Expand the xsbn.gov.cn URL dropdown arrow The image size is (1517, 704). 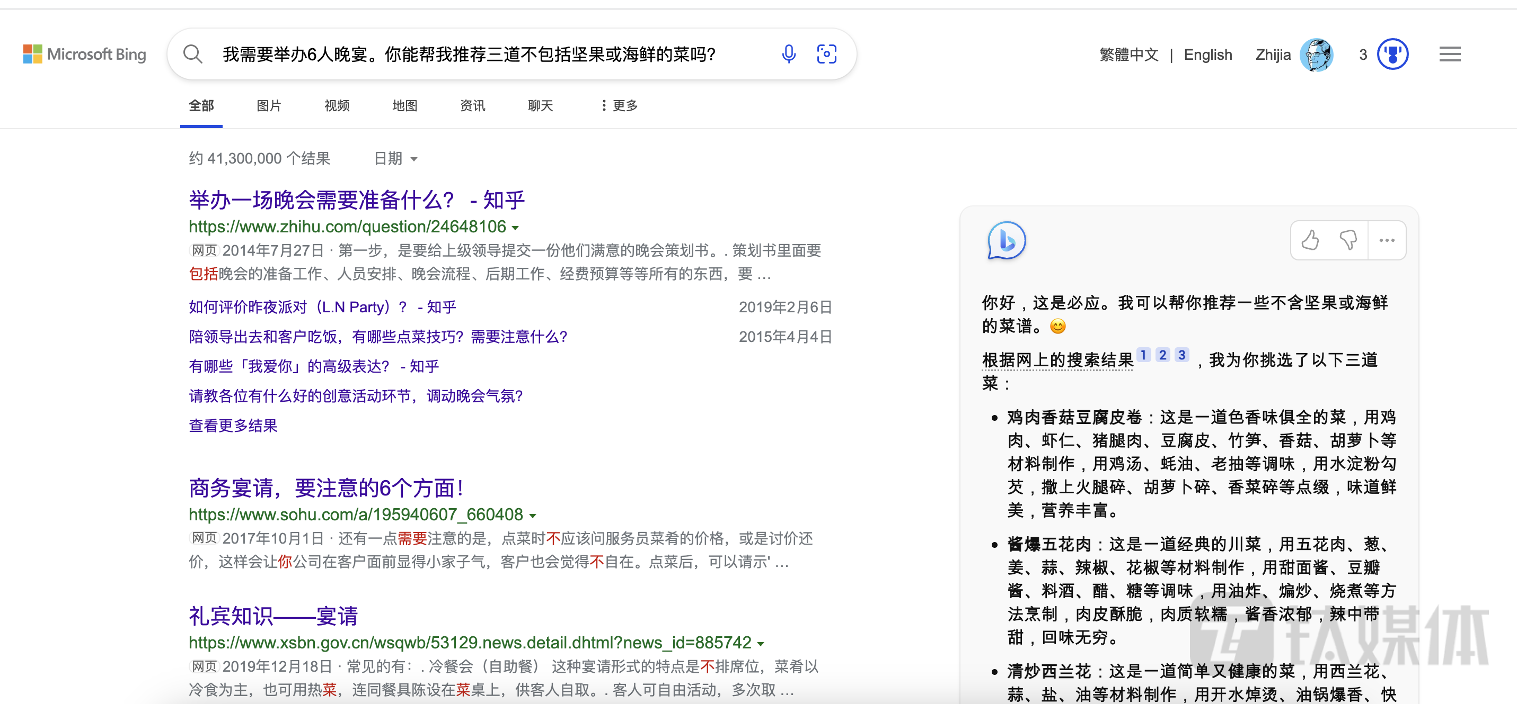point(760,644)
